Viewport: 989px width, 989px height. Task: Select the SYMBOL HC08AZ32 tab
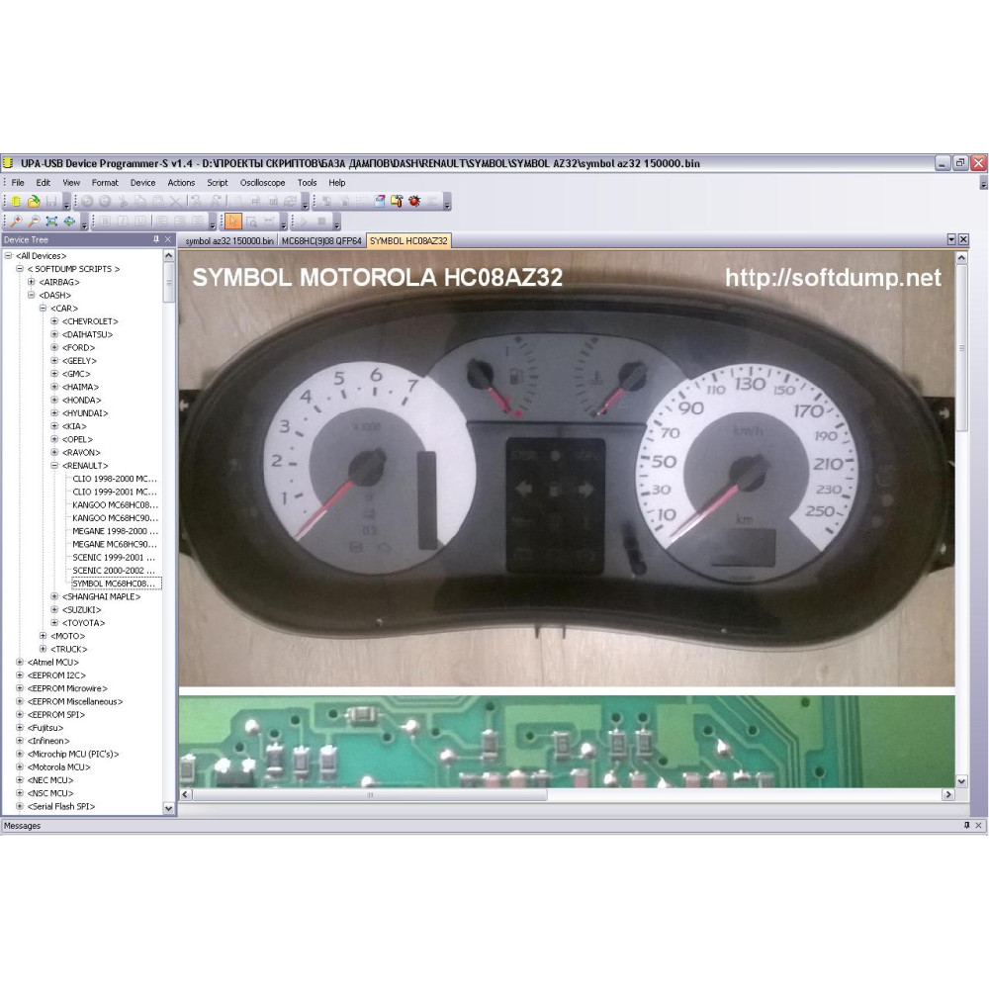pyautogui.click(x=408, y=241)
